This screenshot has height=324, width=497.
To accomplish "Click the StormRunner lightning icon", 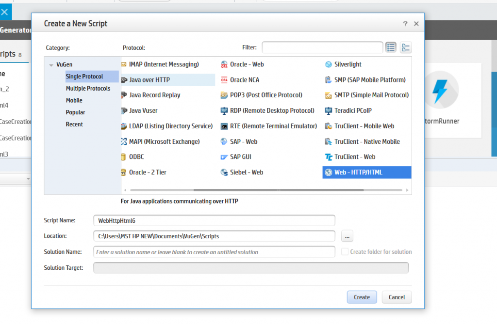I will (x=441, y=92).
